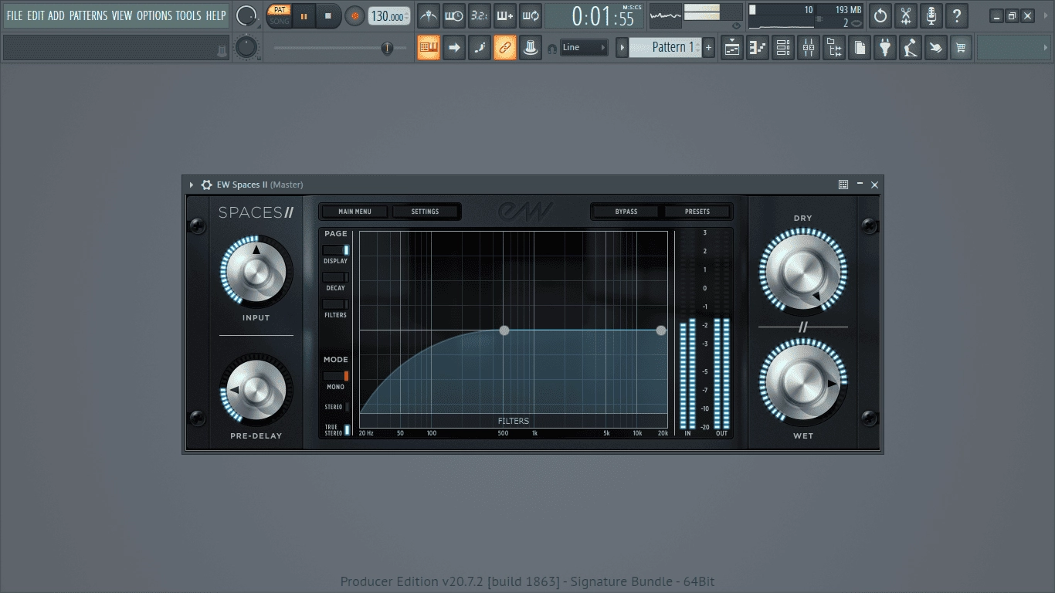This screenshot has width=1055, height=593.
Task: Open the PATTERNS menu
Action: point(88,15)
